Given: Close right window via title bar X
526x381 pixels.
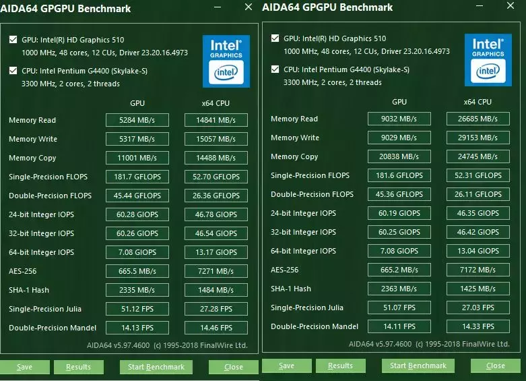Looking at the screenshot, I should [x=511, y=5].
